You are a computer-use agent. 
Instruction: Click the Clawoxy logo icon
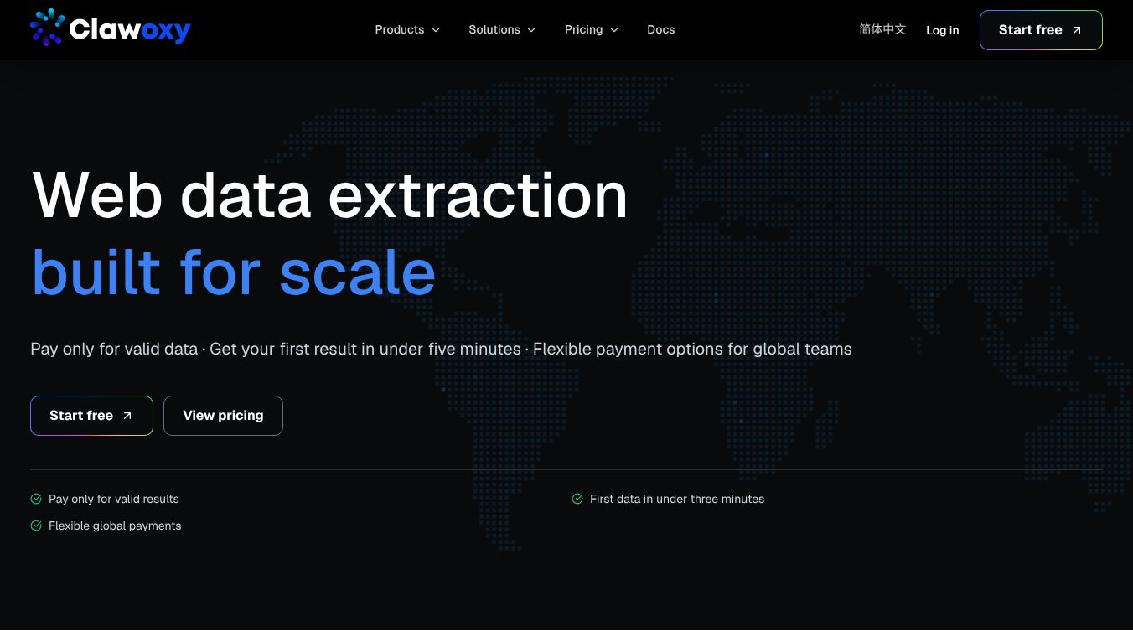[x=47, y=28]
